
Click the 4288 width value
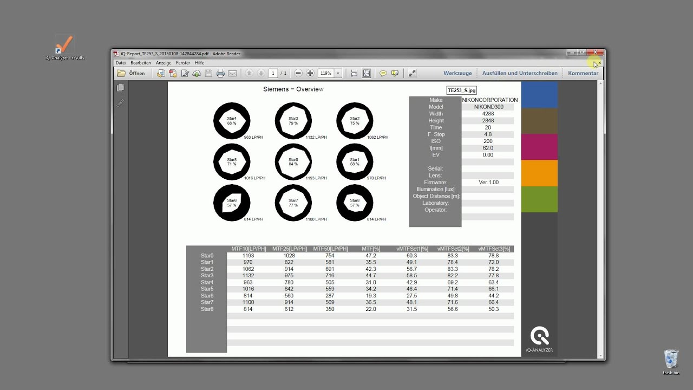[x=488, y=114]
